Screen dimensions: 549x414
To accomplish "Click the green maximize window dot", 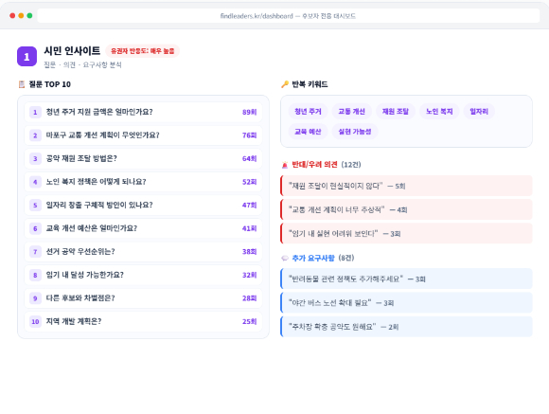I will pyautogui.click(x=29, y=16).
